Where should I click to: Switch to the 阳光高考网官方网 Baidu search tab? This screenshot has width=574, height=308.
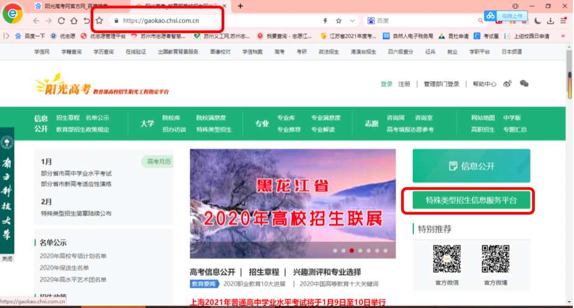click(71, 6)
